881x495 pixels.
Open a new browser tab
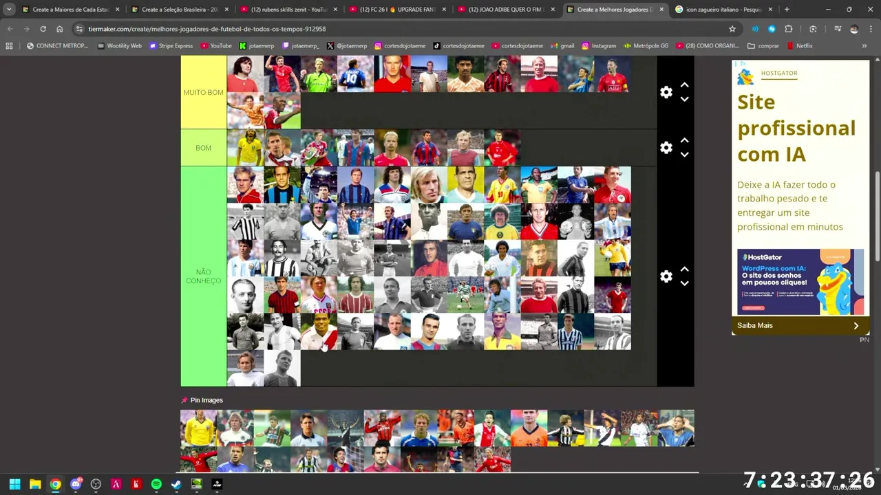click(x=787, y=10)
